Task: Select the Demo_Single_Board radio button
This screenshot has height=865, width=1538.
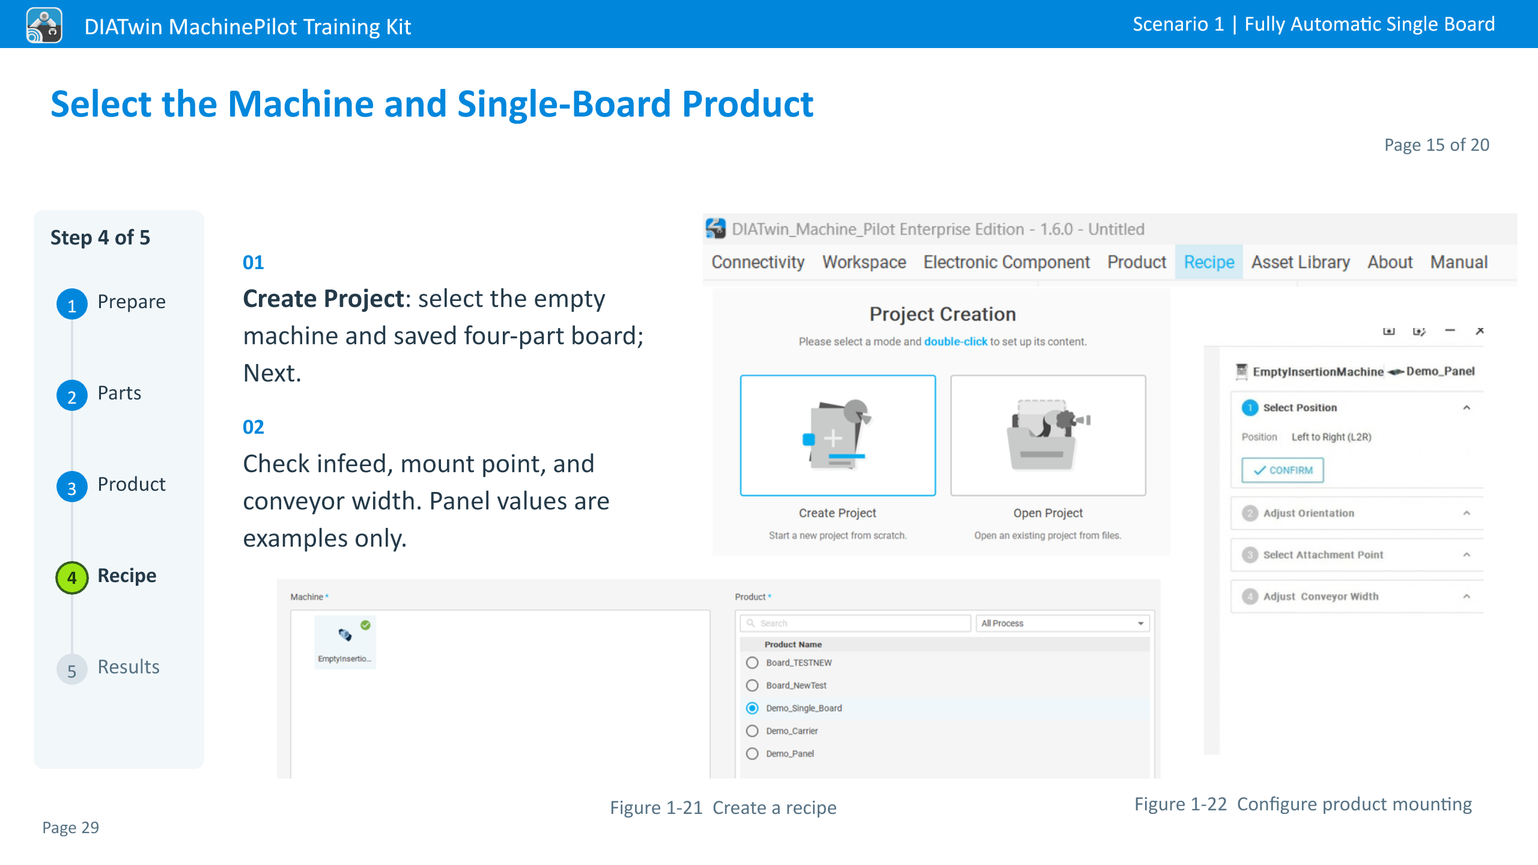Action: pos(752,708)
